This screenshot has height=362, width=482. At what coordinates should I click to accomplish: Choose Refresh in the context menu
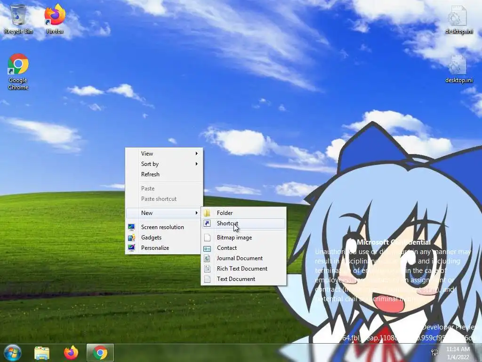pyautogui.click(x=163, y=174)
